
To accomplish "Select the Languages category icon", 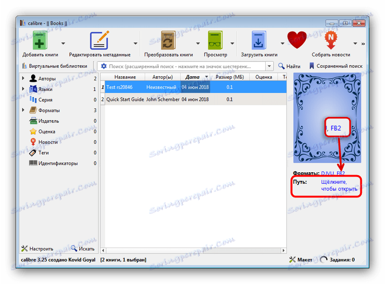I will [33, 89].
